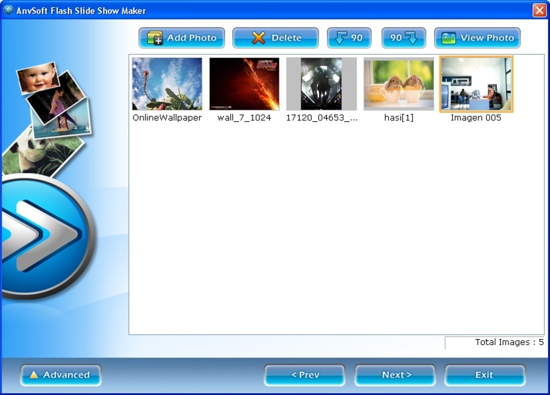550x395 pixels.
Task: Select the wall_7_1024 fire thumbnail
Action: (244, 84)
